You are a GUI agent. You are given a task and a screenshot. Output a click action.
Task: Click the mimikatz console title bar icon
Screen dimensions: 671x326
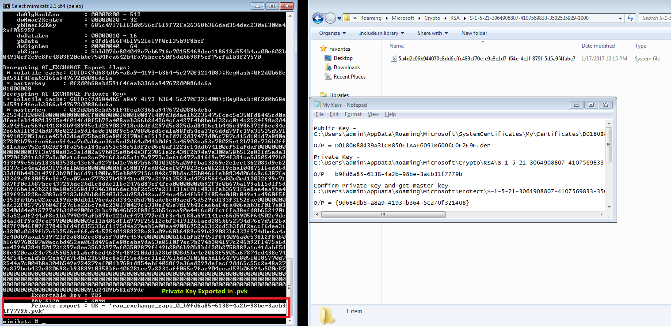(6, 6)
